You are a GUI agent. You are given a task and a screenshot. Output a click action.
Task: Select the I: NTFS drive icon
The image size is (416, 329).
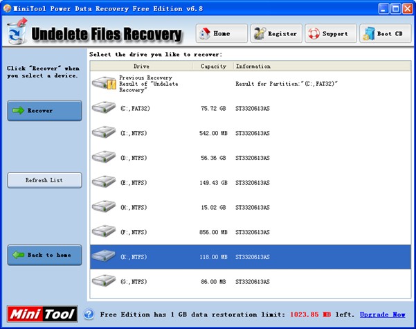104,132
